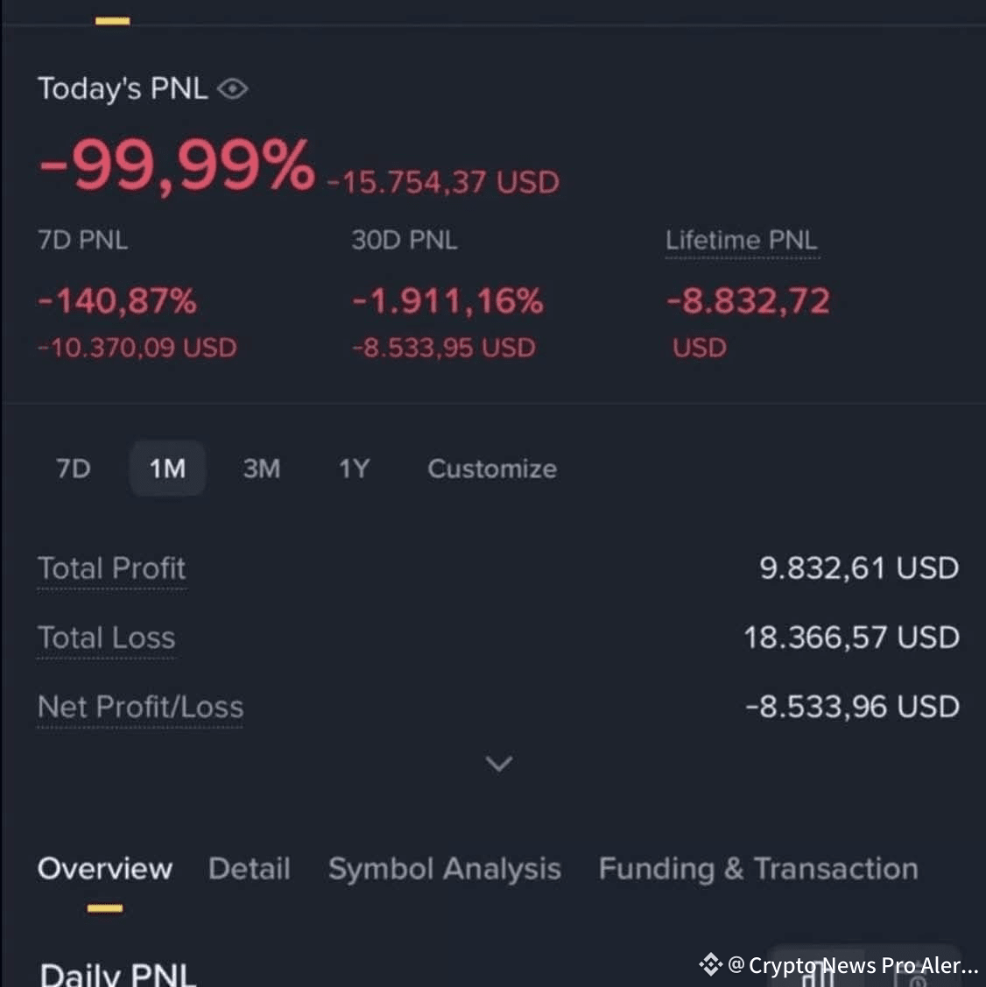Switch to the 1Y time range
Screen dimensions: 986x987
click(x=355, y=469)
